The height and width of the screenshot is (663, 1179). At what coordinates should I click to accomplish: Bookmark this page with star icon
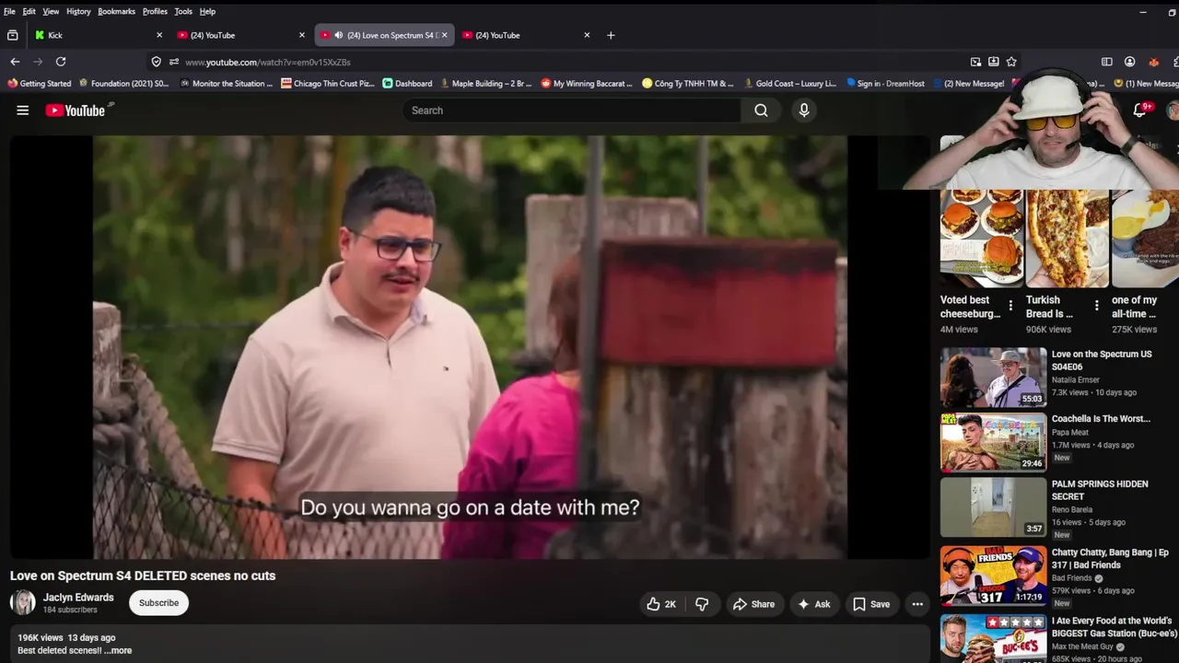[1011, 62]
